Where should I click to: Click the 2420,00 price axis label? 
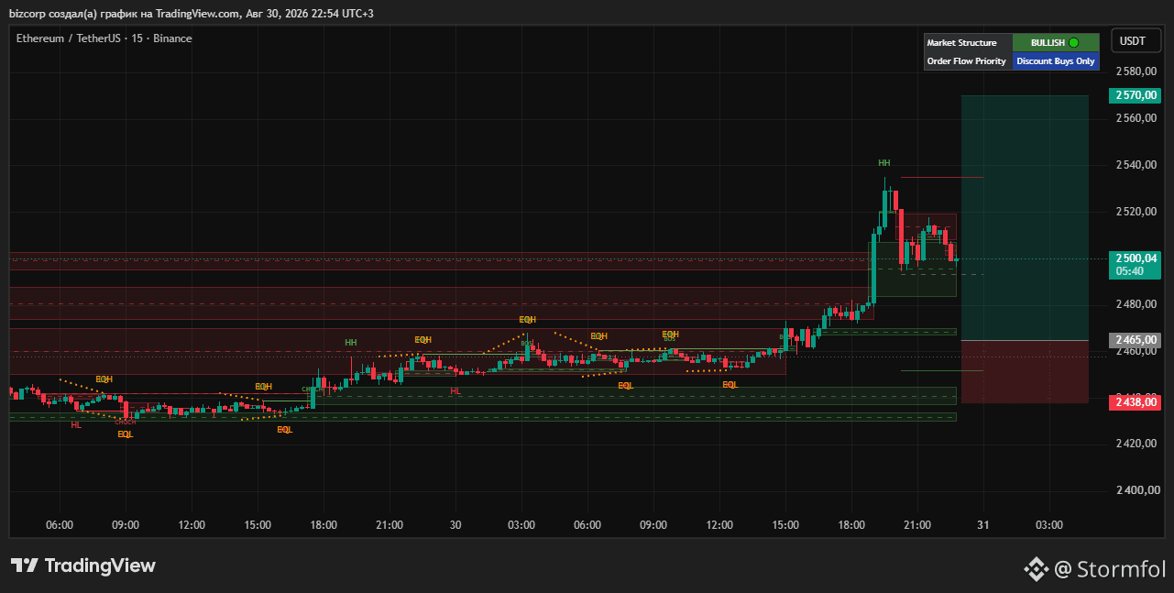(x=1137, y=444)
